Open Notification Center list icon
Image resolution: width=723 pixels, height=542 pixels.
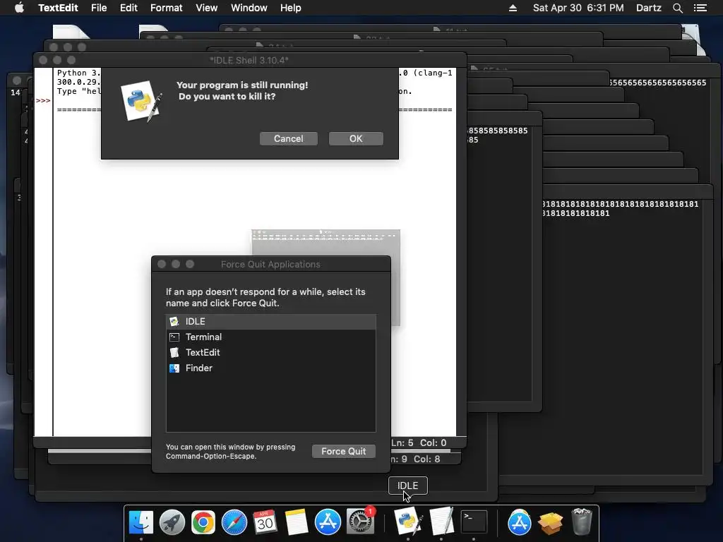[700, 8]
